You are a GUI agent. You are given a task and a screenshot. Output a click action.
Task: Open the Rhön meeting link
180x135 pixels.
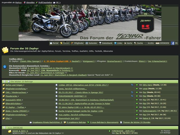pyautogui.click(x=142, y=61)
